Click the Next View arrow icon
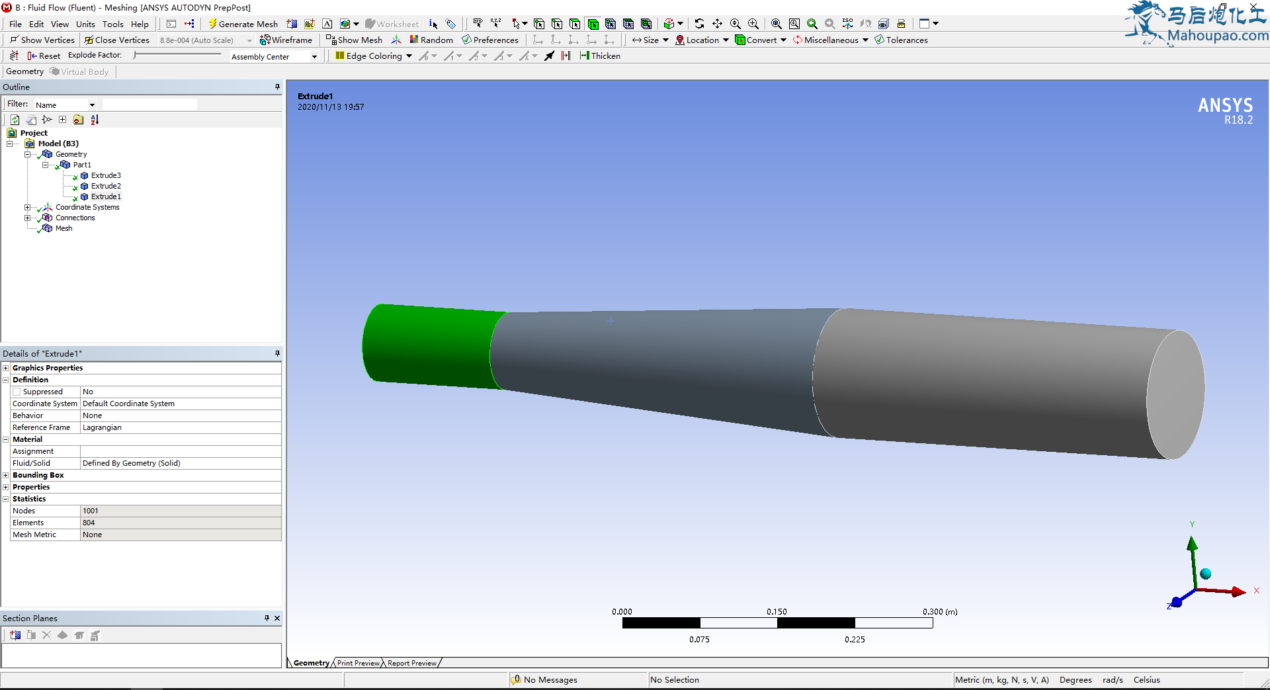This screenshot has height=690, width=1270. [829, 24]
